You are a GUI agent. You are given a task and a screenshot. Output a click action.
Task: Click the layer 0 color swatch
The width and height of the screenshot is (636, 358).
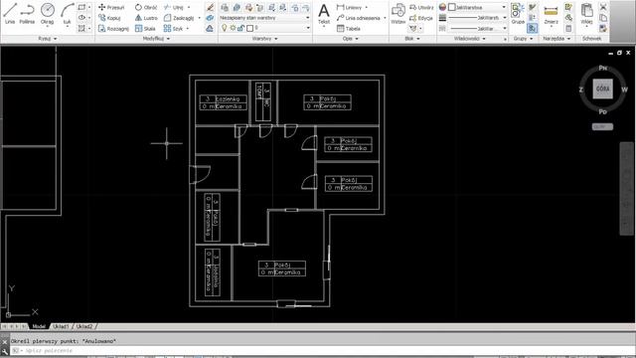[249, 28]
